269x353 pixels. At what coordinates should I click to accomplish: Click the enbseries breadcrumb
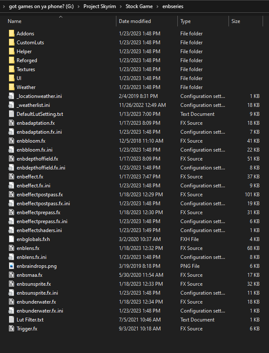tap(173, 6)
